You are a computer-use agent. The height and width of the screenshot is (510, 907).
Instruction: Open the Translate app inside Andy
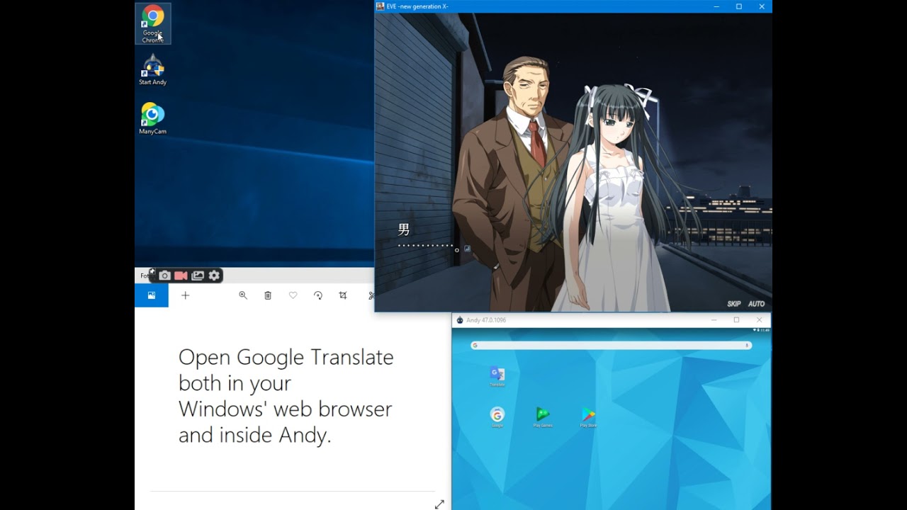pyautogui.click(x=497, y=376)
